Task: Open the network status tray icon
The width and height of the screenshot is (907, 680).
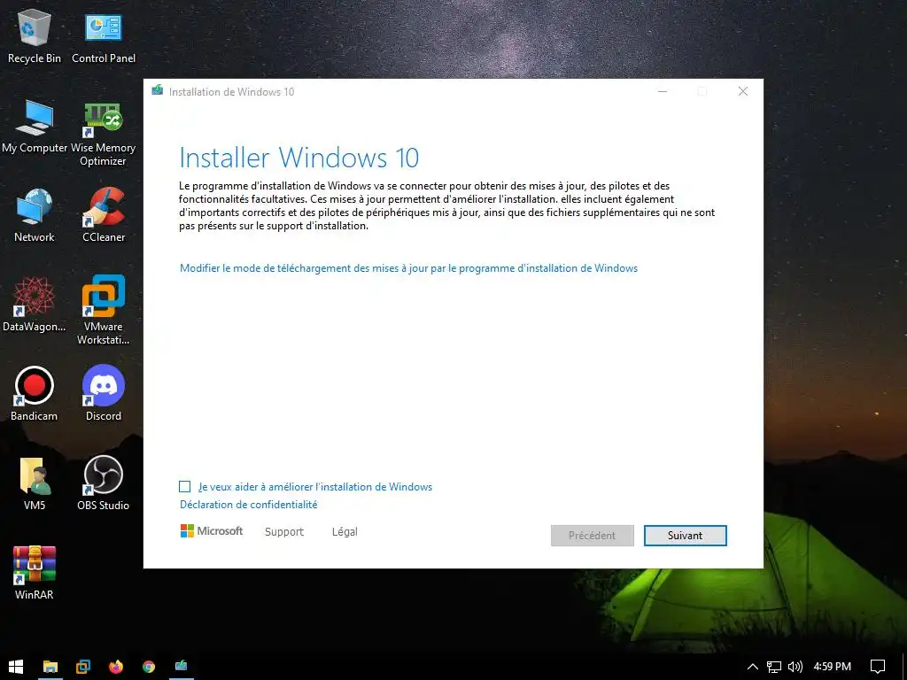Action: 774,667
